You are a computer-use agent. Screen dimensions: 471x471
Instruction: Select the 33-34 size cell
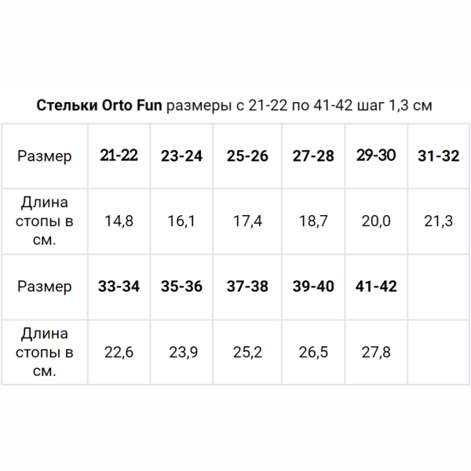[119, 287]
